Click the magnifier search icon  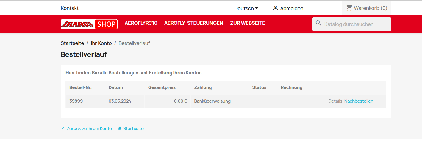tap(318, 23)
